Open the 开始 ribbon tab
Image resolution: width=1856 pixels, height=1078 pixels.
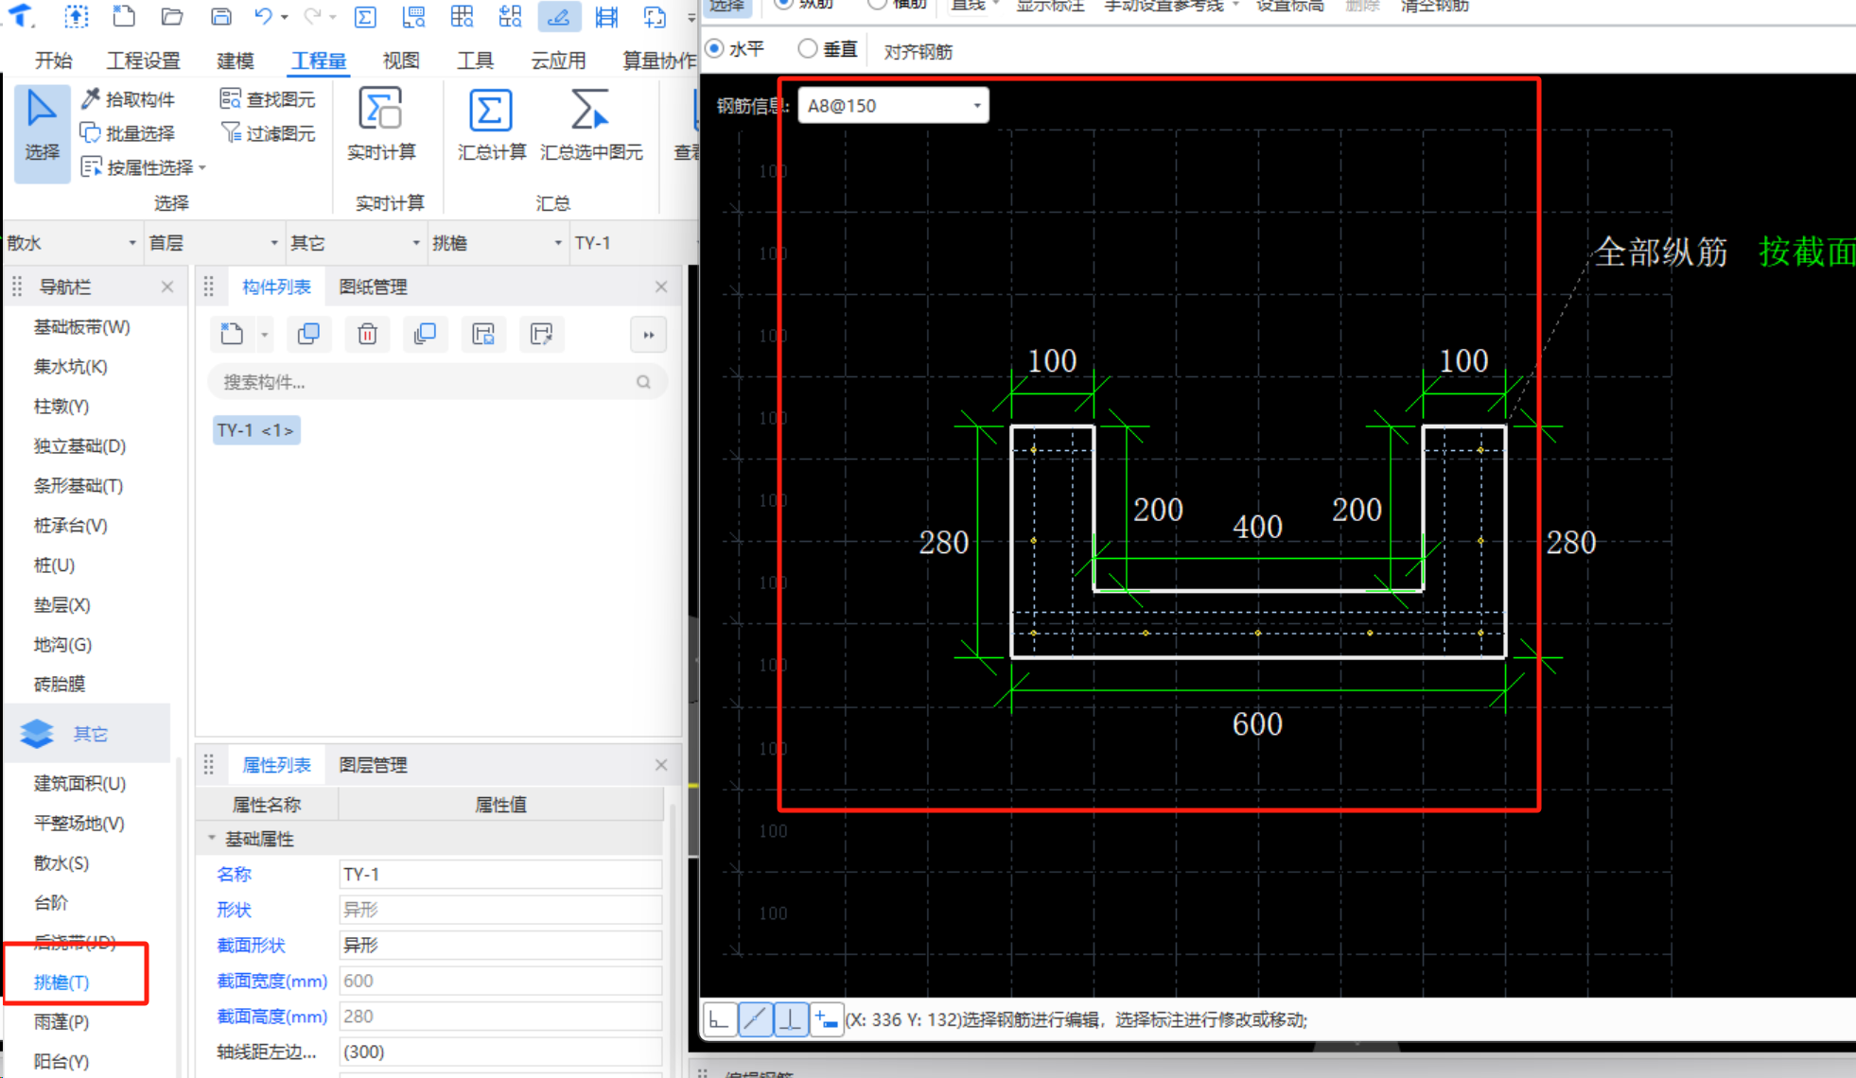[53, 61]
